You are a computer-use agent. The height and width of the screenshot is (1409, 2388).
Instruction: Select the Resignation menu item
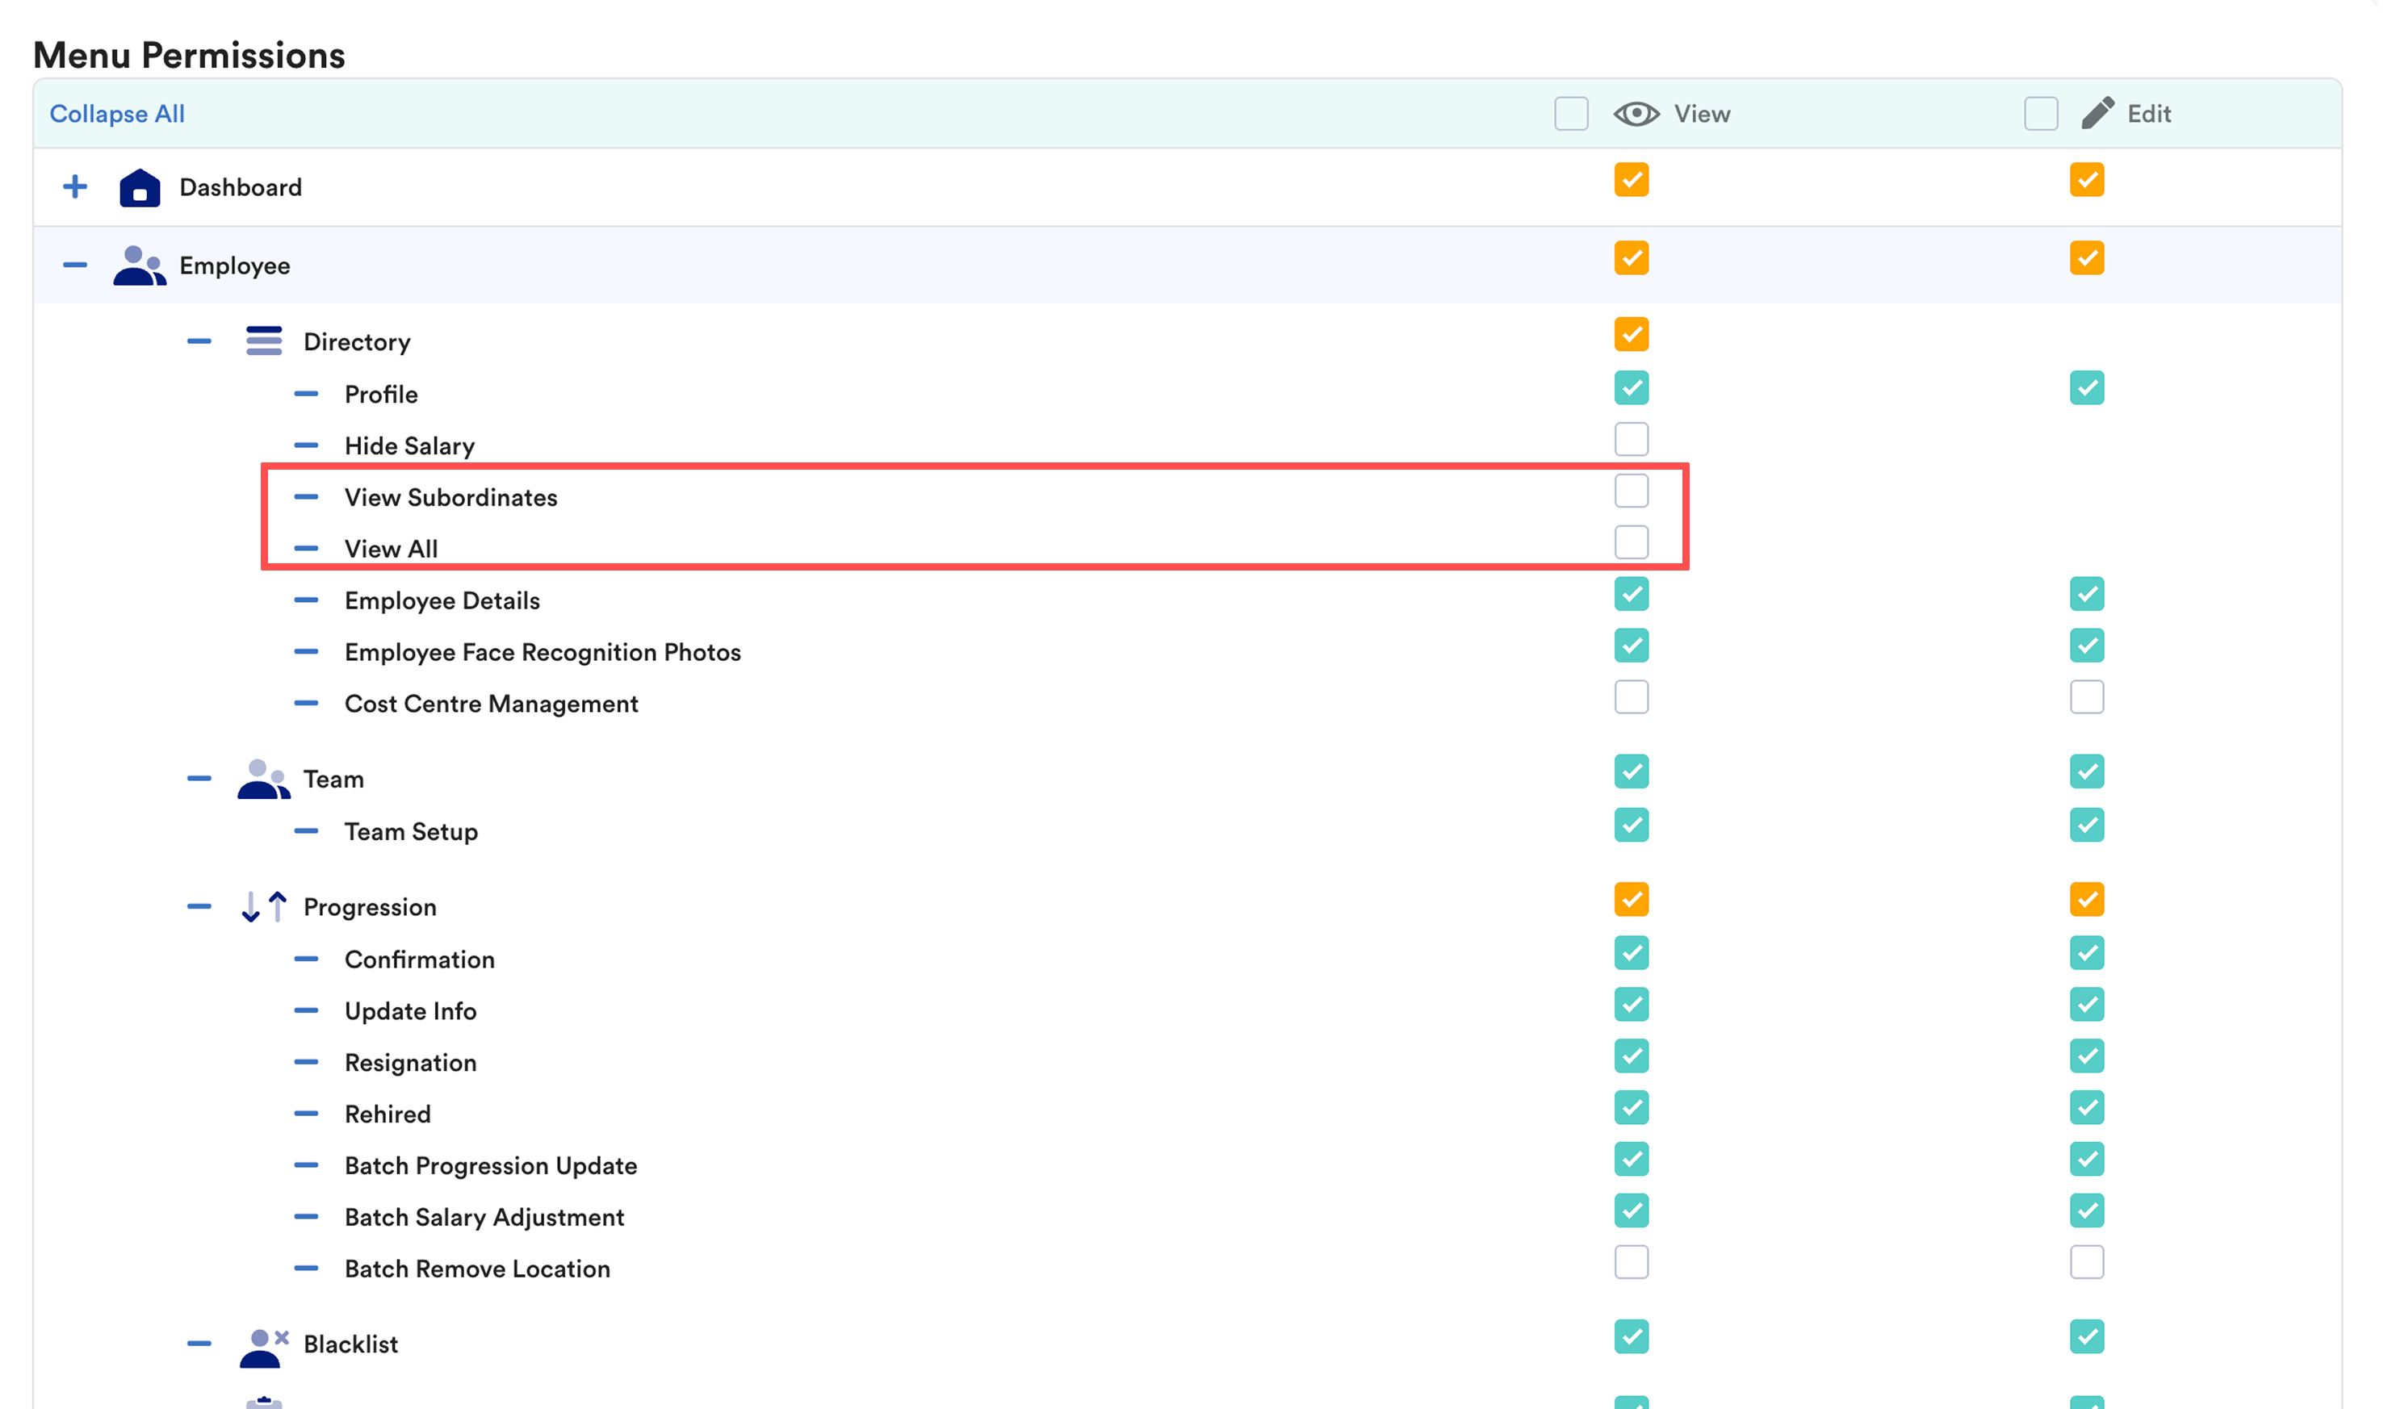pyautogui.click(x=410, y=1063)
